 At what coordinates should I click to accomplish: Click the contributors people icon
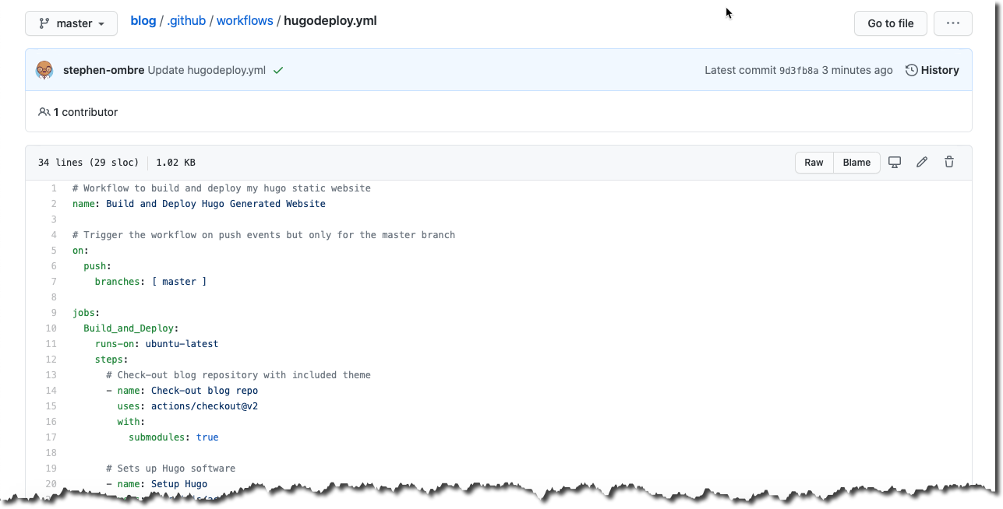[x=44, y=112]
